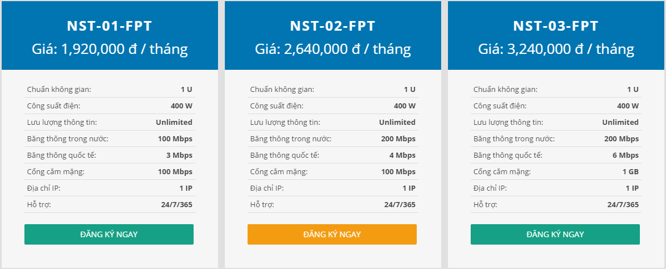Click the Unlimited value in NST-02-FPT card
The image size is (666, 269).
click(397, 122)
